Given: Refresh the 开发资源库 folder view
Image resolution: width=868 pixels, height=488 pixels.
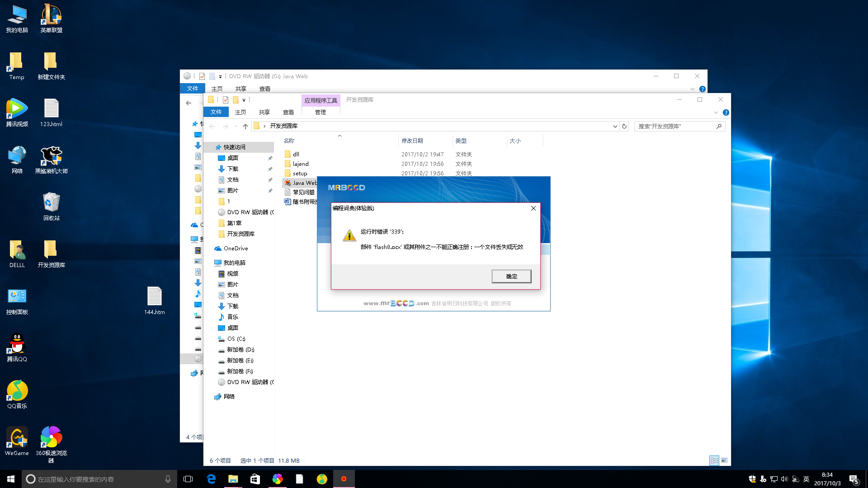Looking at the screenshot, I should (x=624, y=127).
